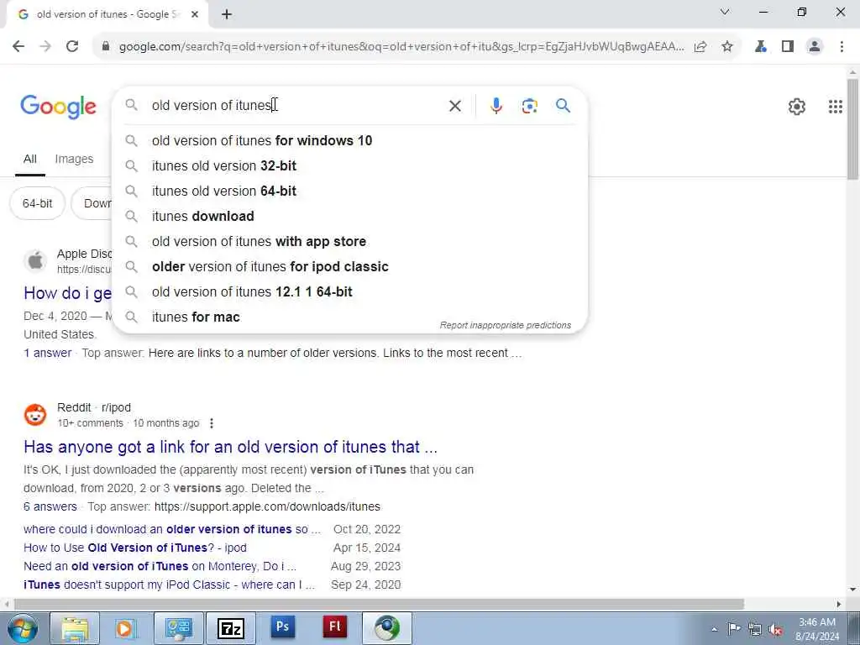Image resolution: width=860 pixels, height=645 pixels.
Task: Open the Windows Start menu
Action: click(x=22, y=628)
